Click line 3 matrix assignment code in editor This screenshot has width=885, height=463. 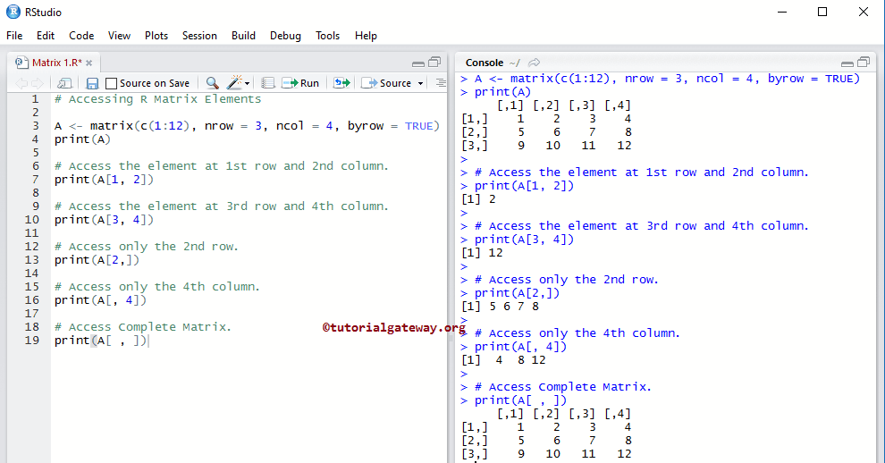coord(247,125)
